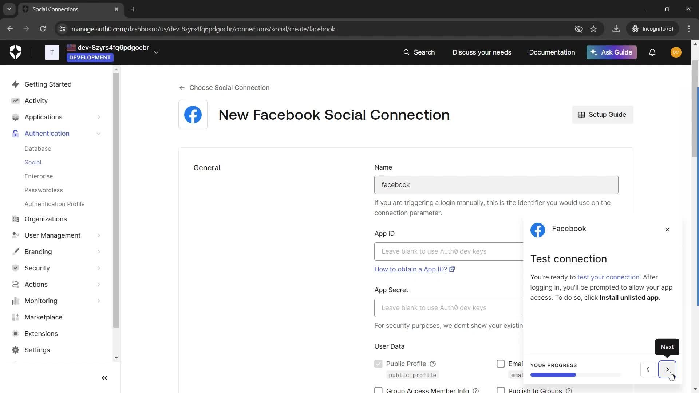Click the Getting Started lightning icon
Viewport: 699px width, 393px height.
click(15, 84)
